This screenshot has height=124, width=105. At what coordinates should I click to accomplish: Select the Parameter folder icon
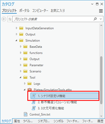[x=25, y=65]
